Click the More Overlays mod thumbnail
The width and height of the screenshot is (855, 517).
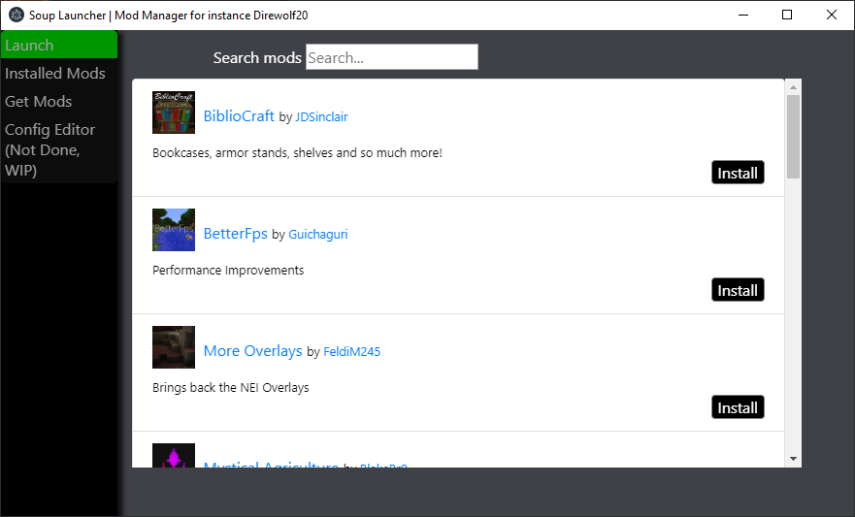(174, 347)
